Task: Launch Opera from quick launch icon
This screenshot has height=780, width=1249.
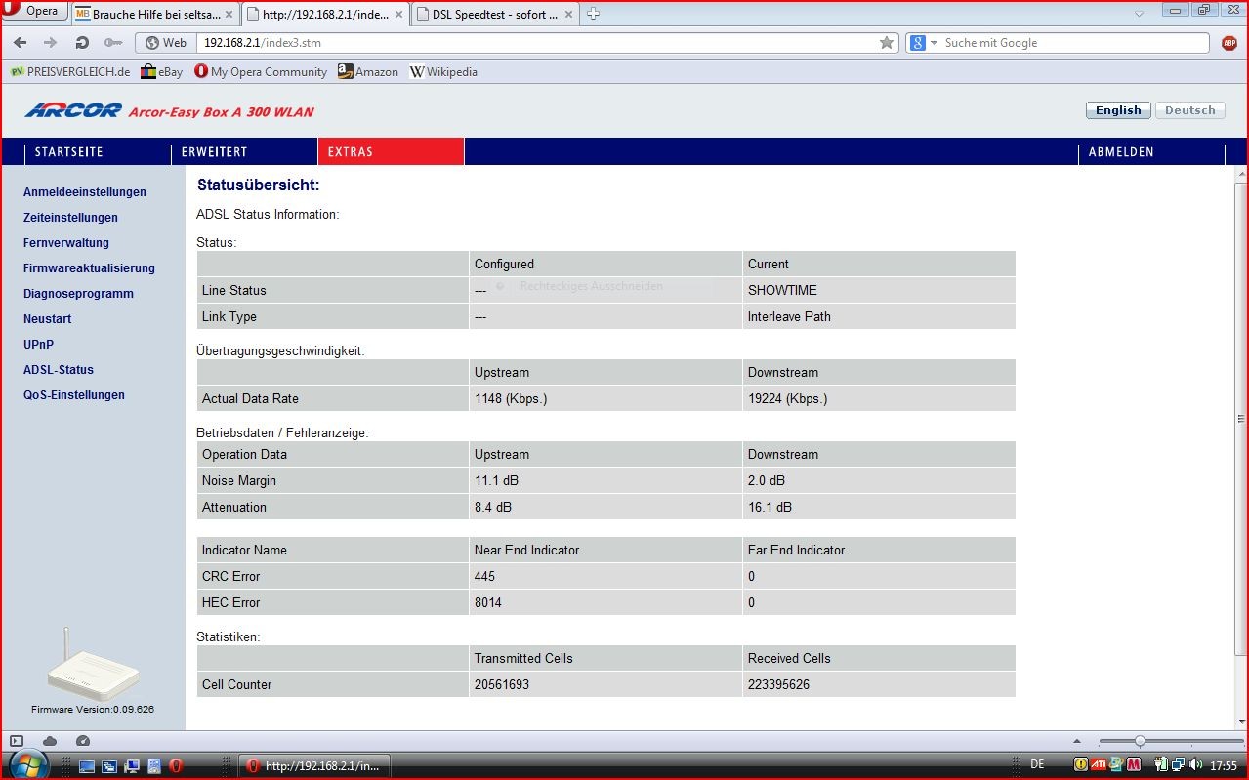Action: (x=177, y=765)
